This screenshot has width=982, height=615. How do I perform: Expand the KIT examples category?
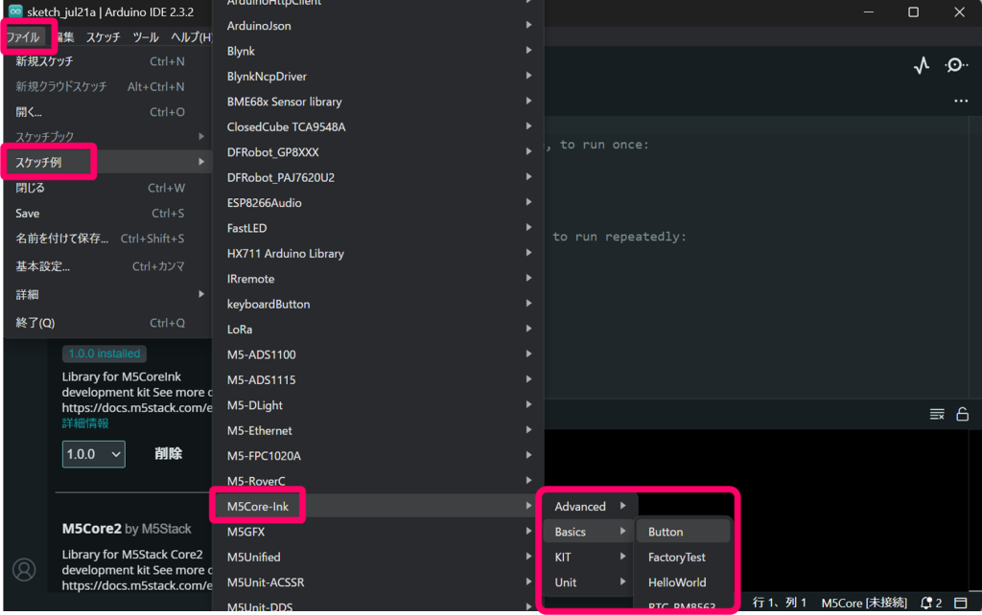[x=590, y=557]
